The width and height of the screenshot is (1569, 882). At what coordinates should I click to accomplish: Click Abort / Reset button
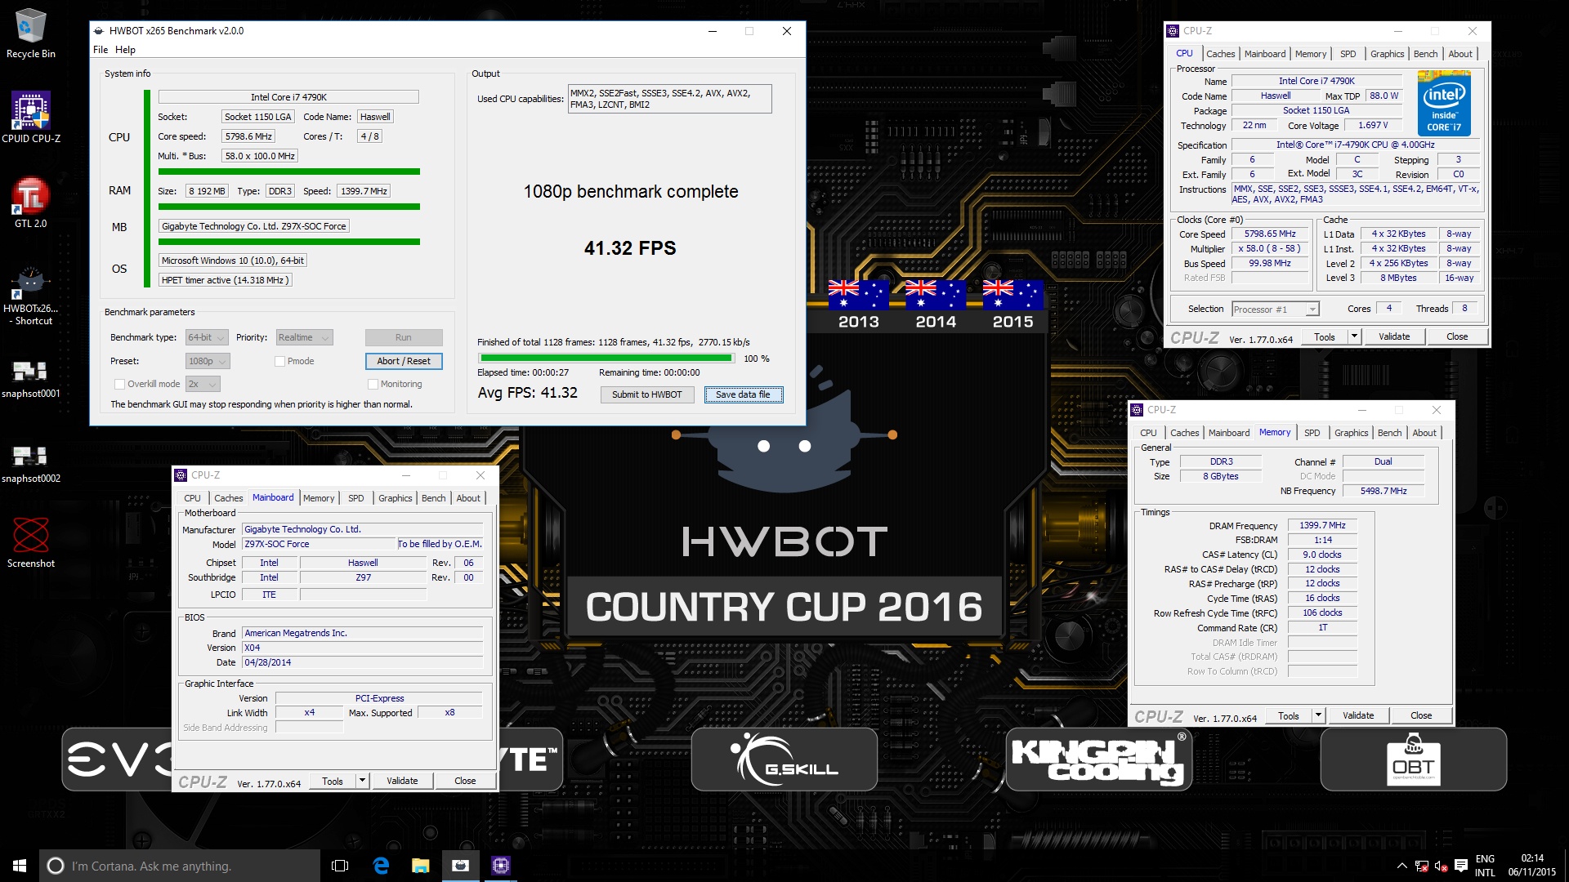tap(404, 361)
